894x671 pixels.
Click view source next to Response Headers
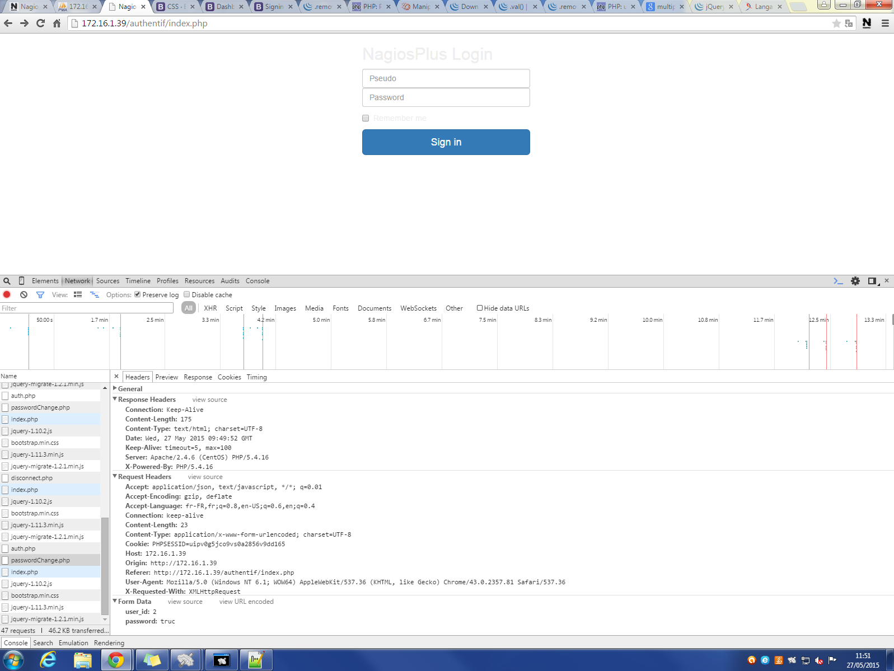210,400
